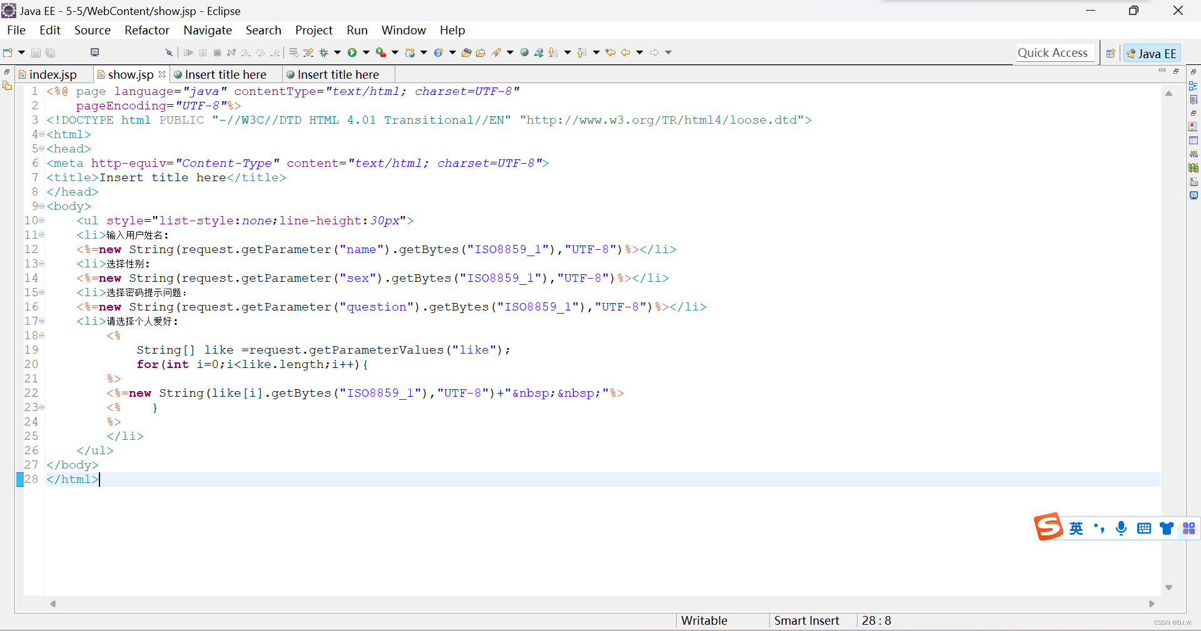Open the New dropdown arrow
1201x631 pixels.
click(x=21, y=52)
